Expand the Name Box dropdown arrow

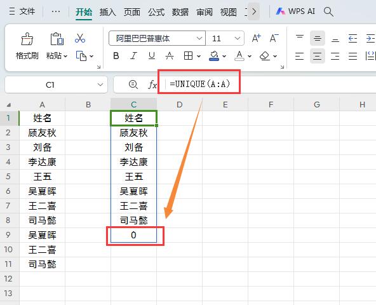[100, 85]
